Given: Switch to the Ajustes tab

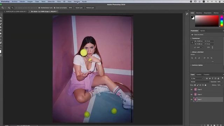Looking at the screenshot, I should point(203,31).
